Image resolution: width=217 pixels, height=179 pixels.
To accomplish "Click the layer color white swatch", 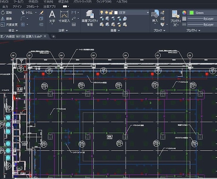I will (116, 13).
